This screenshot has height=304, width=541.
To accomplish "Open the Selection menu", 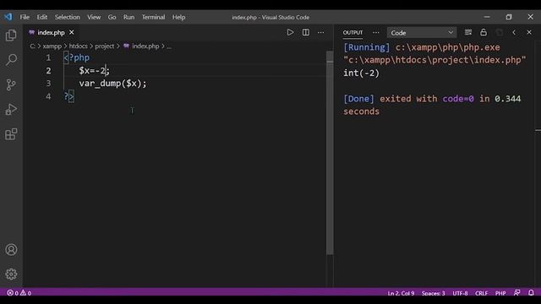I will pos(68,17).
